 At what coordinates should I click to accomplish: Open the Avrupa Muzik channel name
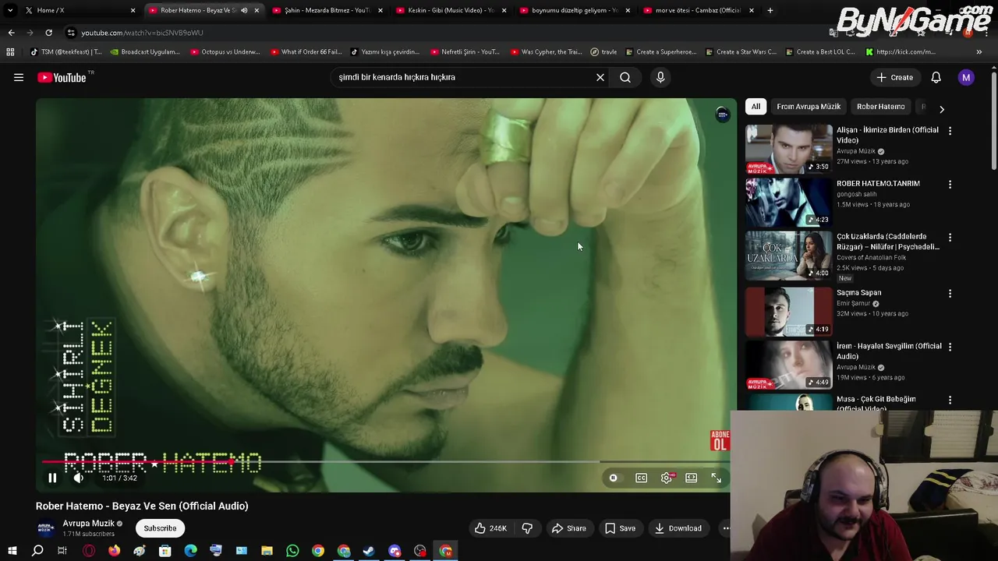(x=88, y=524)
